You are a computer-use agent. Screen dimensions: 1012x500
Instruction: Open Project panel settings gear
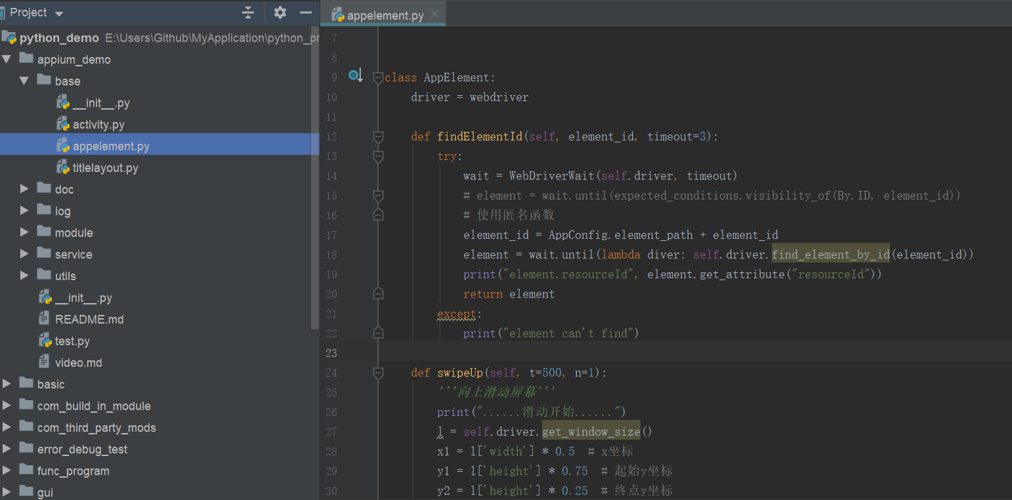coord(280,12)
